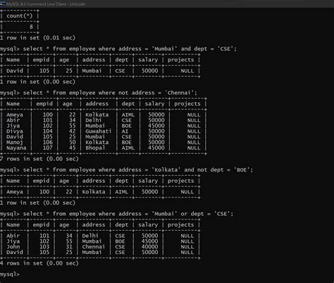Select the name 'John' in the last table
The width and height of the screenshot is (334, 283).
(x=13, y=247)
